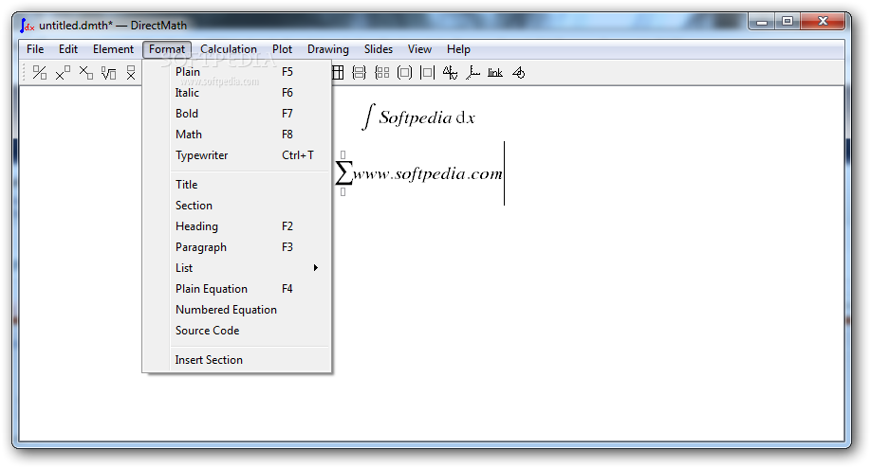Insert a matrix table element

[338, 73]
